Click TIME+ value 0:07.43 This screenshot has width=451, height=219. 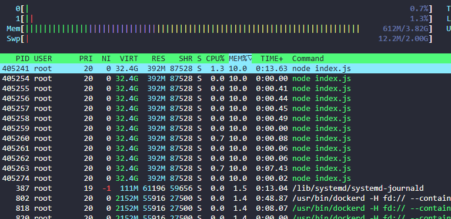point(272,169)
